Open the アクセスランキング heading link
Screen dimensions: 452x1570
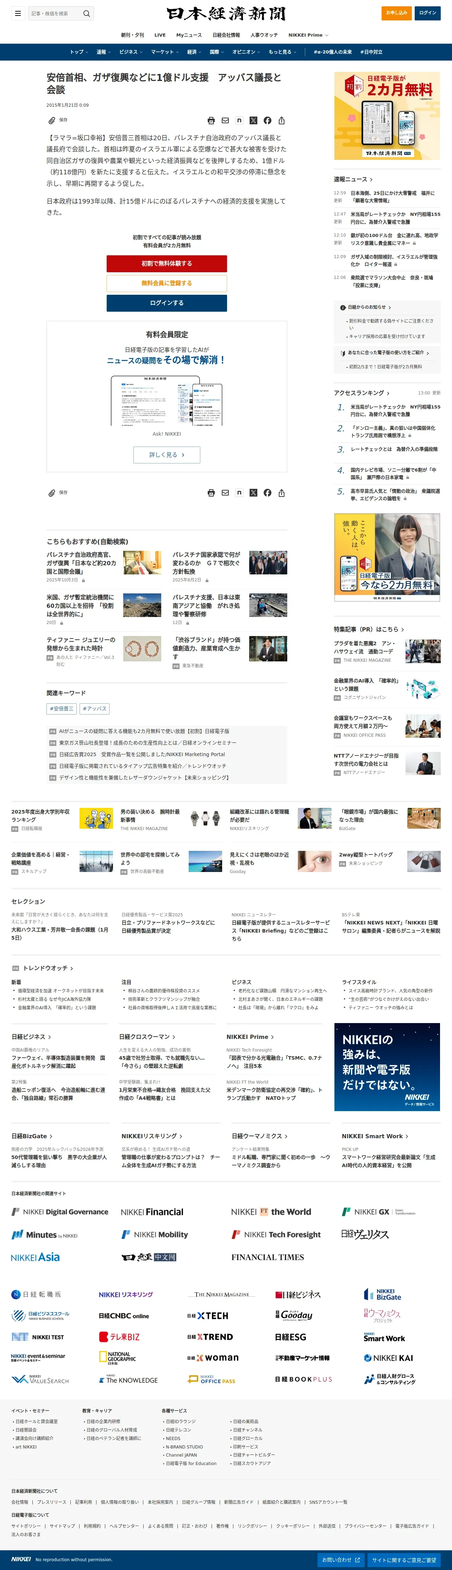(361, 392)
